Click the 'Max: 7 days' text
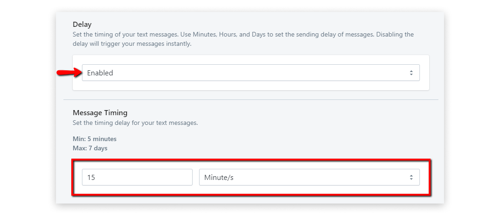Viewport: 500px width, 216px height. [x=90, y=148]
